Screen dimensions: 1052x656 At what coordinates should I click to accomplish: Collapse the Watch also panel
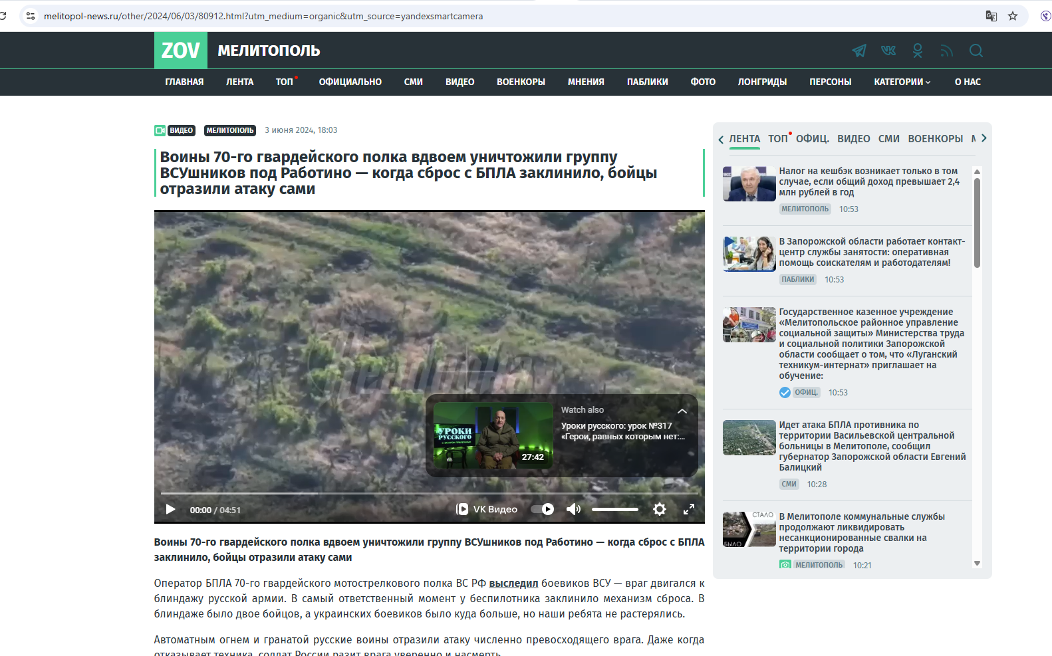point(682,411)
